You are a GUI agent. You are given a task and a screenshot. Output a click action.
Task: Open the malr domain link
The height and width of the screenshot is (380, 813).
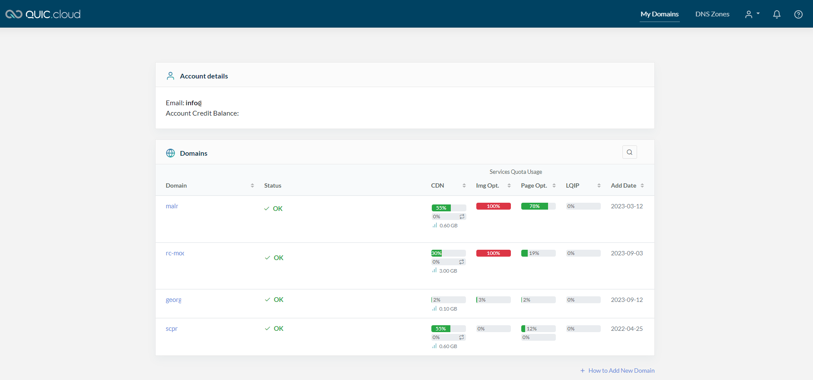[x=172, y=206]
